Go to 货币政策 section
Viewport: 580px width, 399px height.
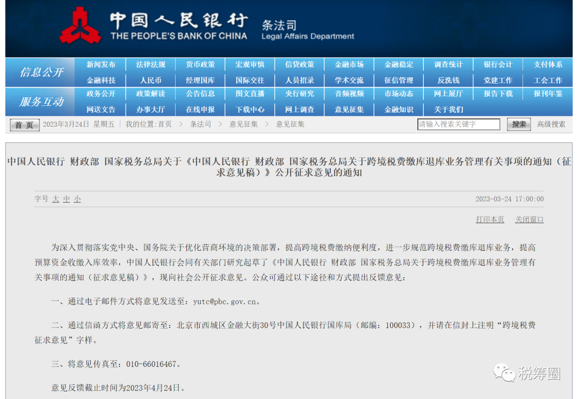point(200,65)
